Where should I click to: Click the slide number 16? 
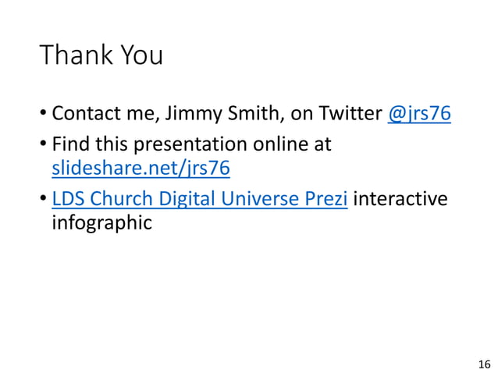(x=483, y=364)
